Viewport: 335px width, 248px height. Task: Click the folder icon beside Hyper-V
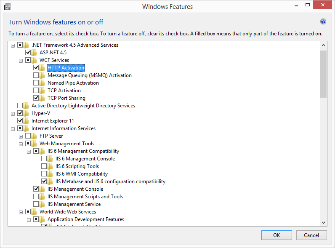coord(26,113)
